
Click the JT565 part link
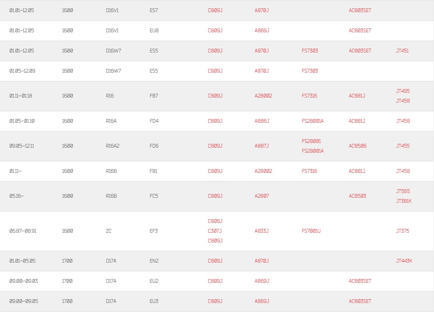pos(403,191)
